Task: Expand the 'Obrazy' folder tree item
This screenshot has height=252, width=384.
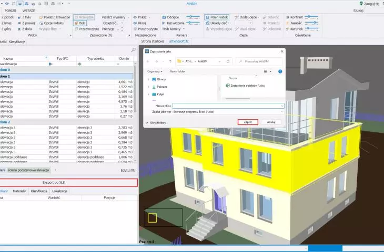Action: click(x=148, y=79)
